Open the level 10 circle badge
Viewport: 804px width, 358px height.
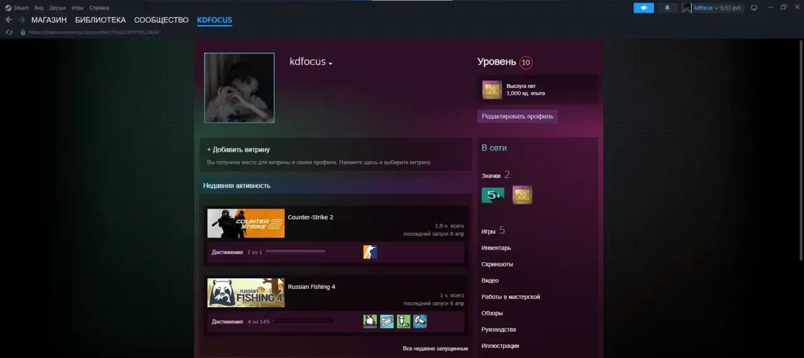click(x=526, y=62)
